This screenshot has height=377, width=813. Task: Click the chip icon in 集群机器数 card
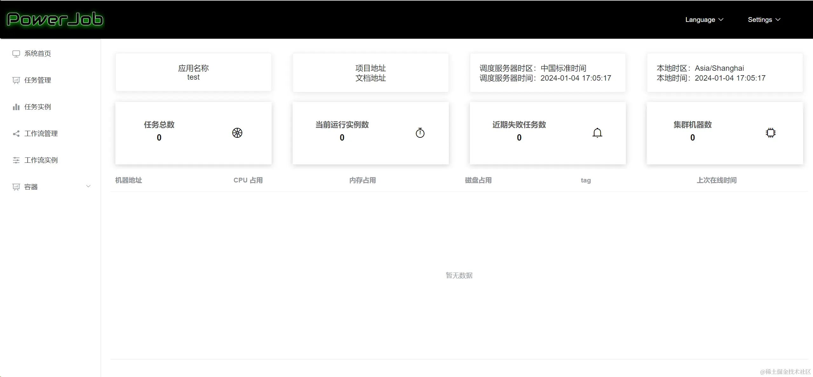770,133
